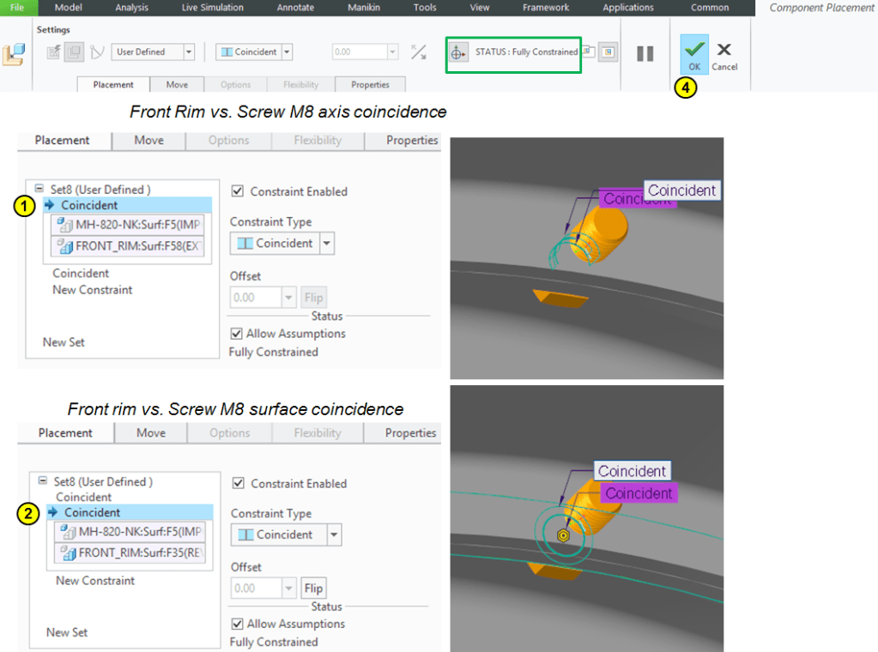The image size is (878, 652).
Task: Open the Analysis ribbon tab
Action: (131, 8)
